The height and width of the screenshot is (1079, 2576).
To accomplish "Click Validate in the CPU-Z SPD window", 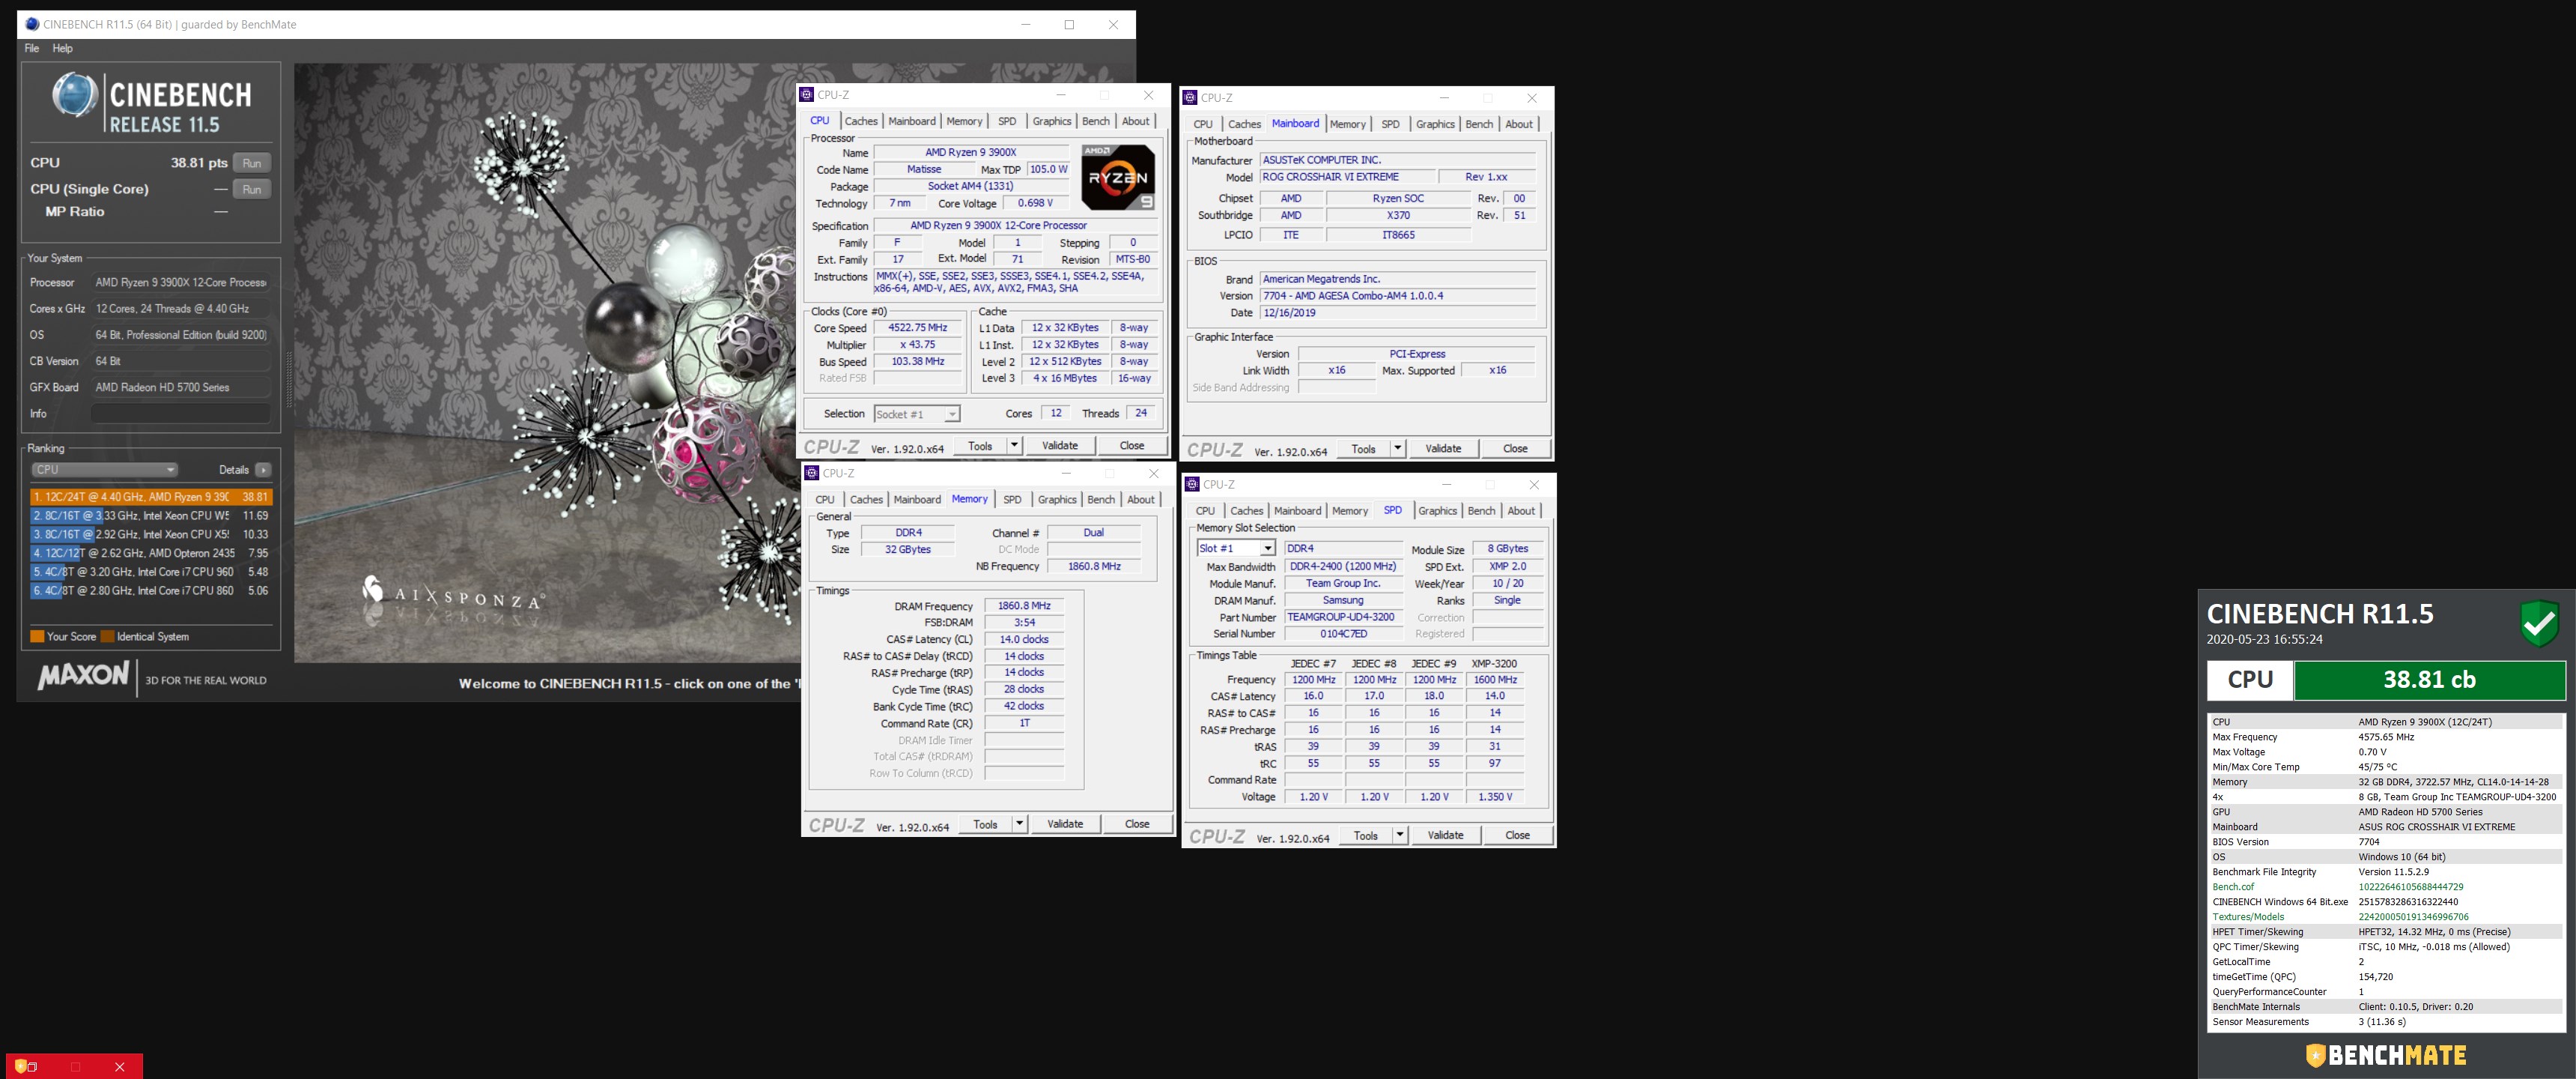I will click(x=1445, y=835).
